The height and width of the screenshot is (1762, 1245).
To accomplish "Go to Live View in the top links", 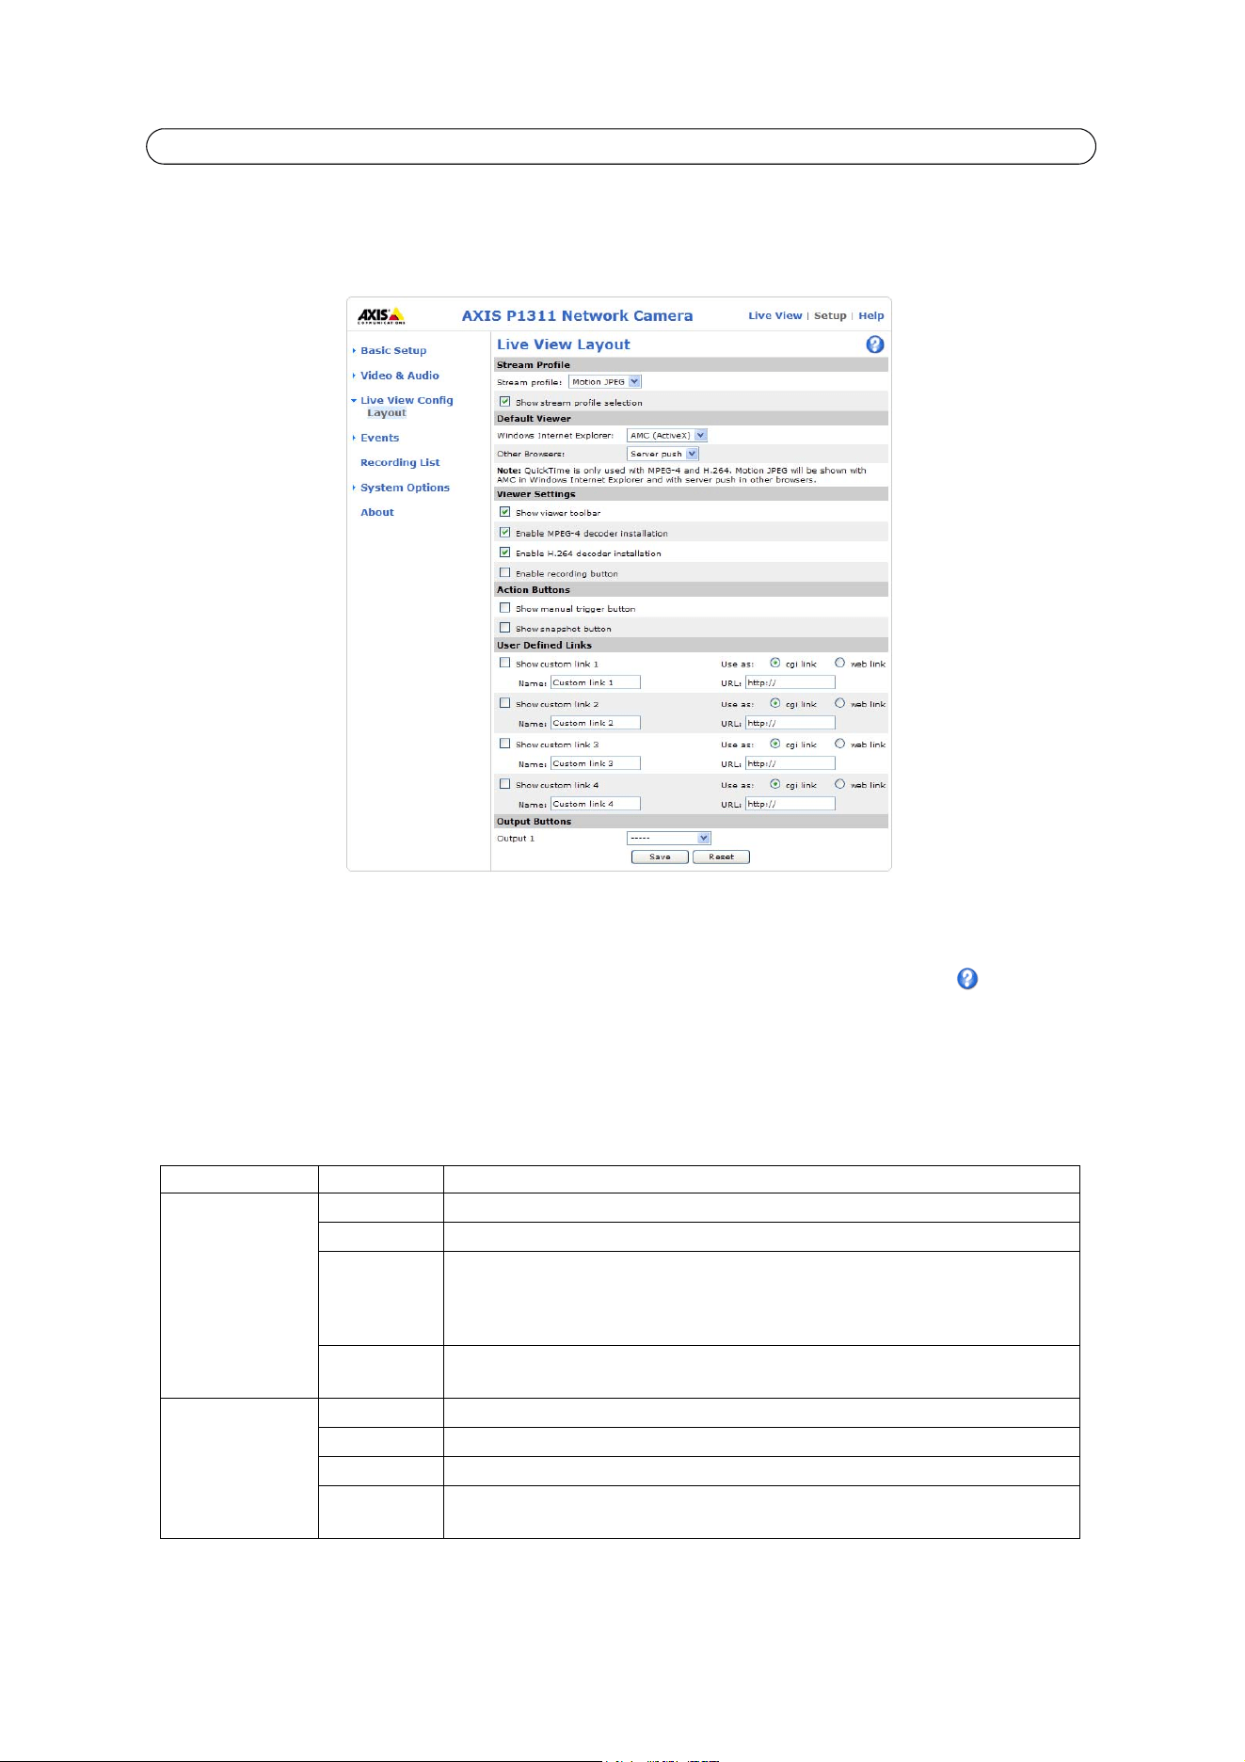I will 775,316.
